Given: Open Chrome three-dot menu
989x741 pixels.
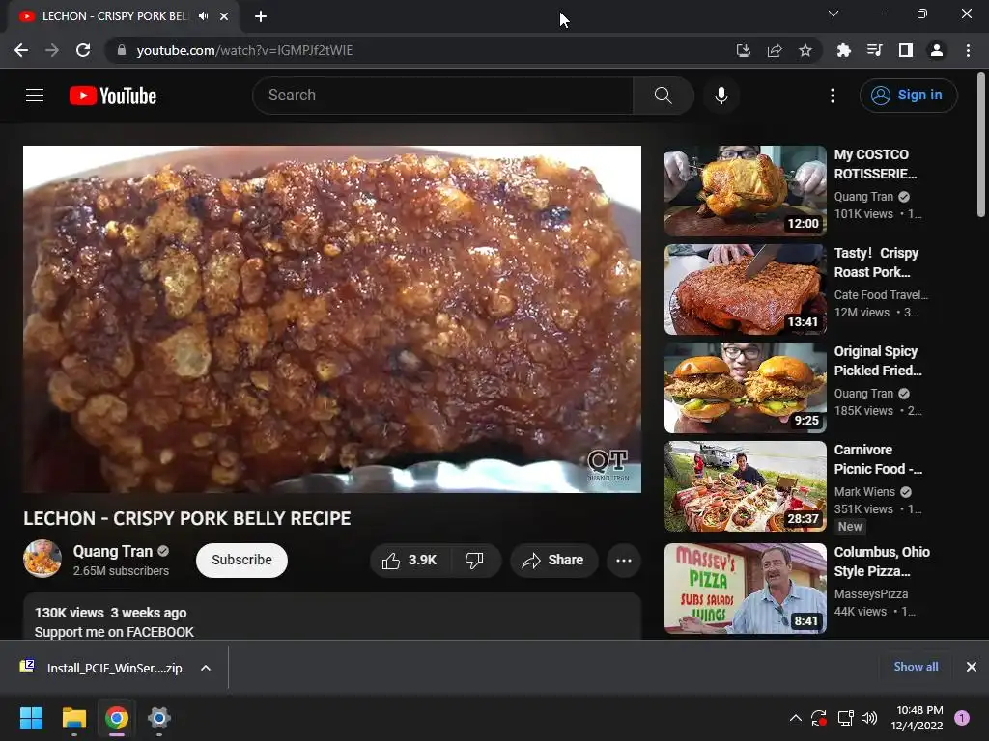Looking at the screenshot, I should pyautogui.click(x=968, y=50).
